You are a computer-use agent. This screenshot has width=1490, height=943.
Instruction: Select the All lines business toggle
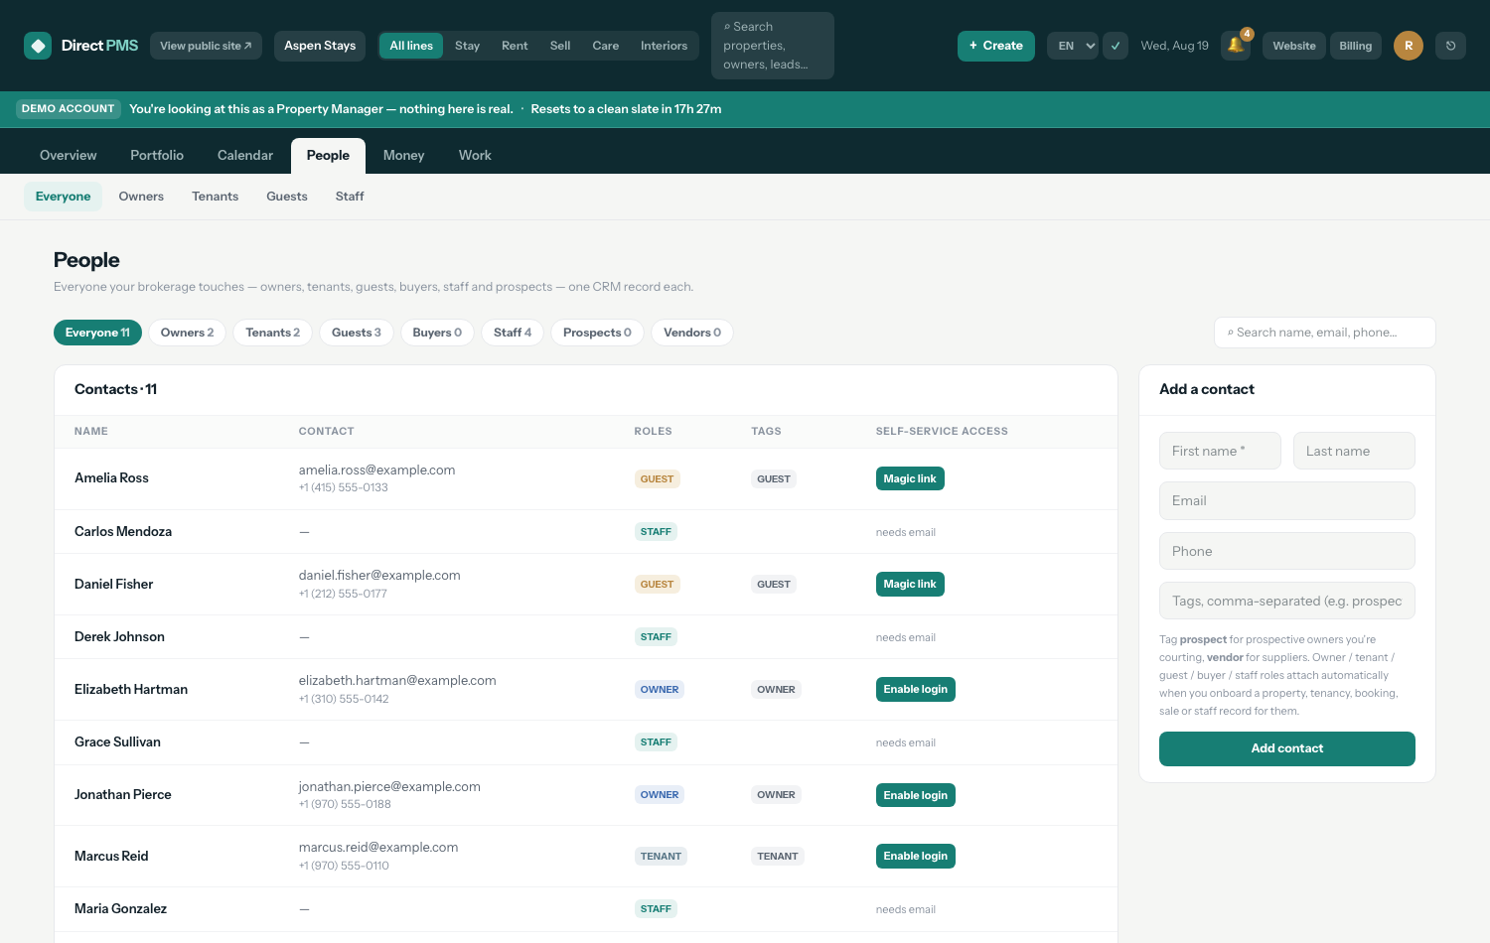[411, 46]
